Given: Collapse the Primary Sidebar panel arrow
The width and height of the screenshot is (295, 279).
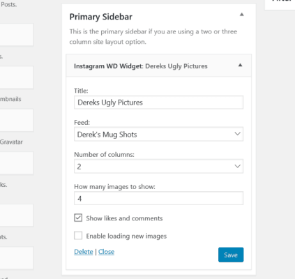Looking at the screenshot, I should [x=242, y=15].
